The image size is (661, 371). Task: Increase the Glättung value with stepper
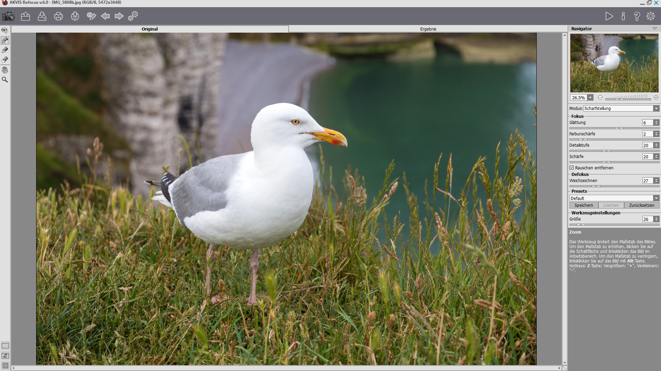click(x=657, y=121)
